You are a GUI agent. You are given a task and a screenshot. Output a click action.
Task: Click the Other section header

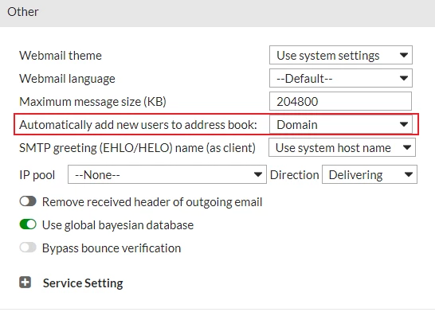217,13
